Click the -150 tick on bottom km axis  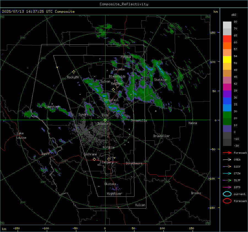pos(16,228)
